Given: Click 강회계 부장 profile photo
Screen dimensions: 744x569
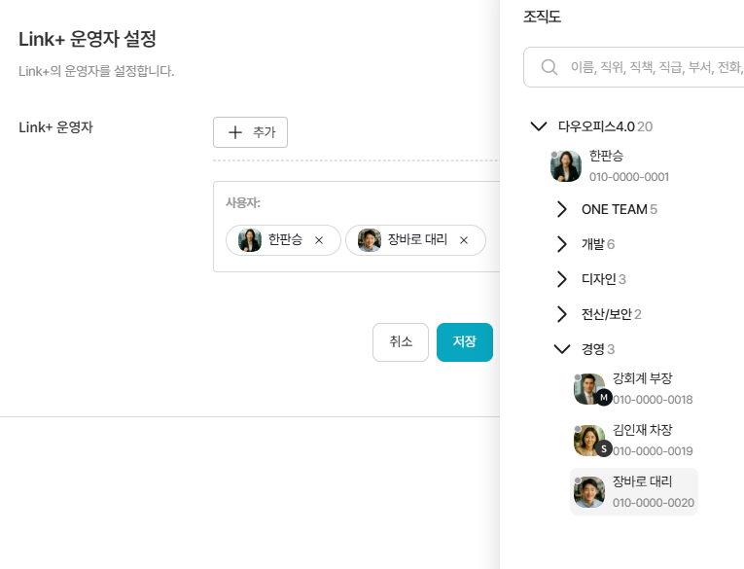Looking at the screenshot, I should pos(589,389).
